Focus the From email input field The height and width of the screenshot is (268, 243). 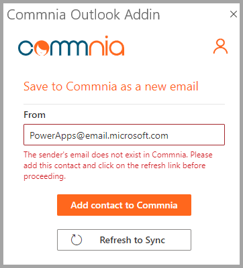(x=124, y=135)
